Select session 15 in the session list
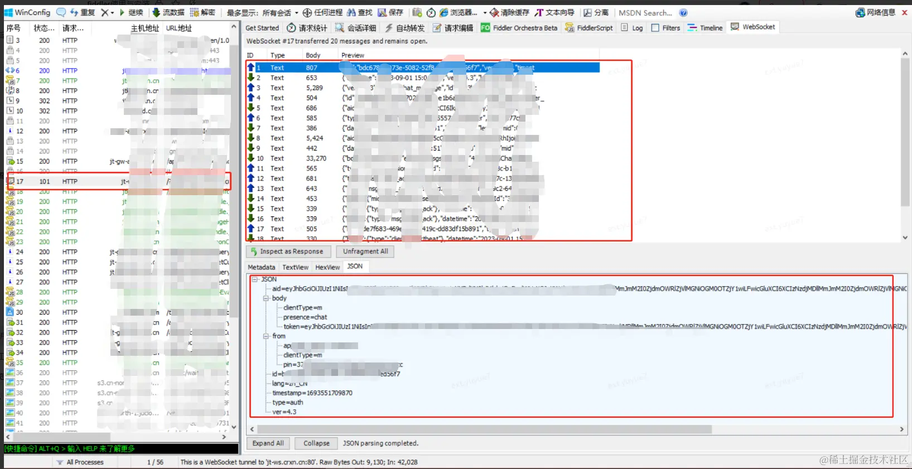Screen dimensions: 912x469 (118, 161)
